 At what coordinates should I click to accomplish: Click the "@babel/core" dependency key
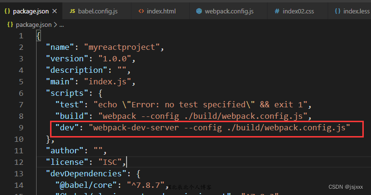(x=86, y=185)
